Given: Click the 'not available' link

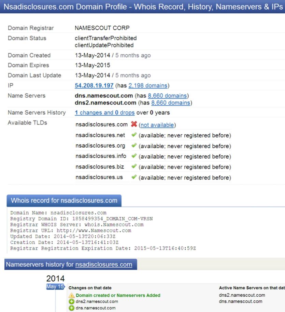Looking at the screenshot, I should 157,125.
